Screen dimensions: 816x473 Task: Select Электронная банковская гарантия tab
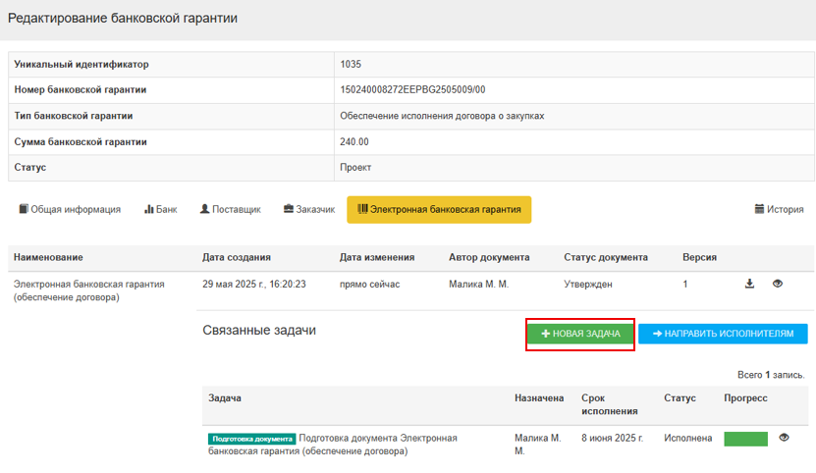pyautogui.click(x=439, y=209)
